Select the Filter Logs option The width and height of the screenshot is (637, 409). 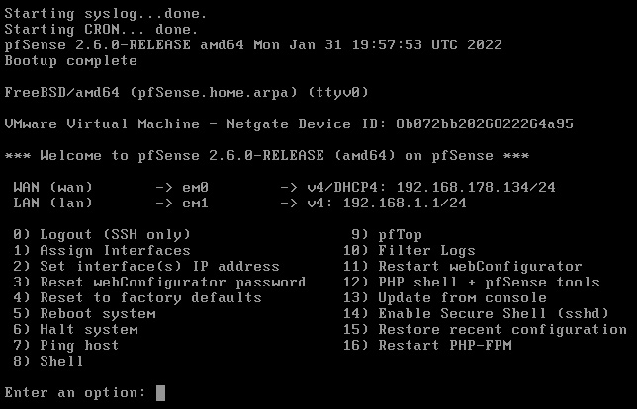409,251
